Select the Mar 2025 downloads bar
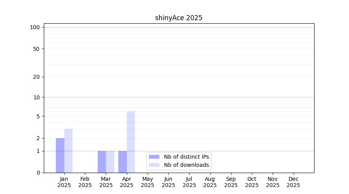 coord(110,162)
